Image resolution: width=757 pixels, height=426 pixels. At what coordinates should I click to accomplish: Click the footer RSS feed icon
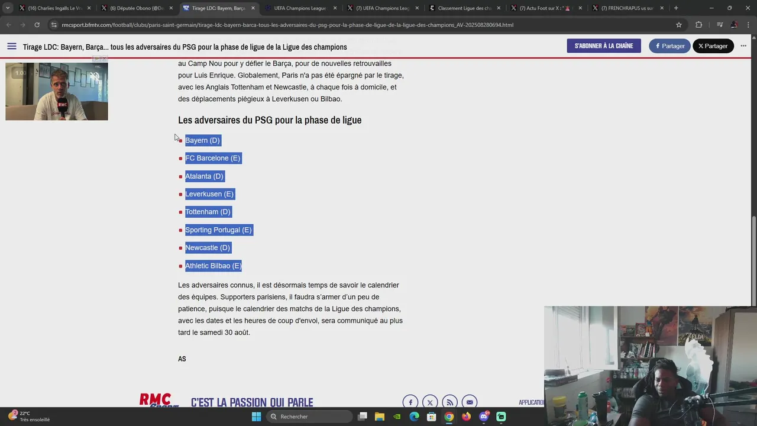tap(449, 402)
